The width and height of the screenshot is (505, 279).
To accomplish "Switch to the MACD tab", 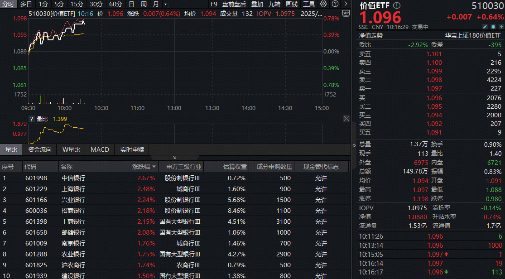I will coord(100,149).
